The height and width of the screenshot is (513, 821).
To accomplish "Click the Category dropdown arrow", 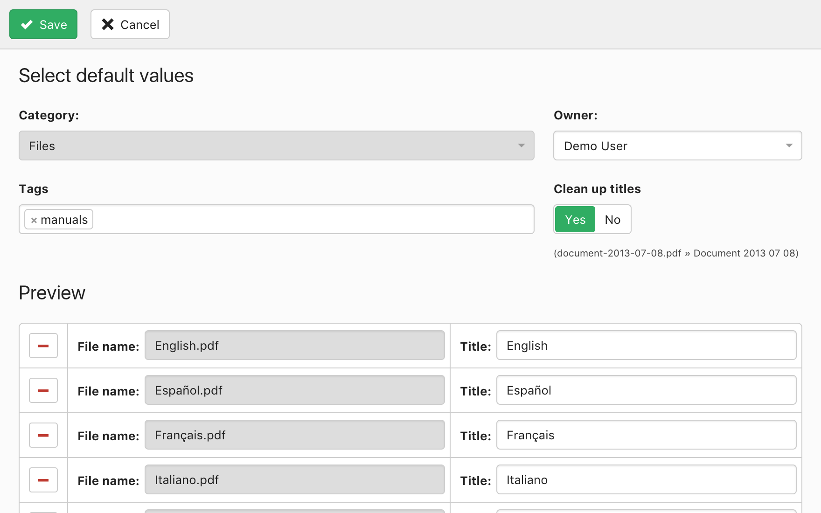I will (x=521, y=146).
